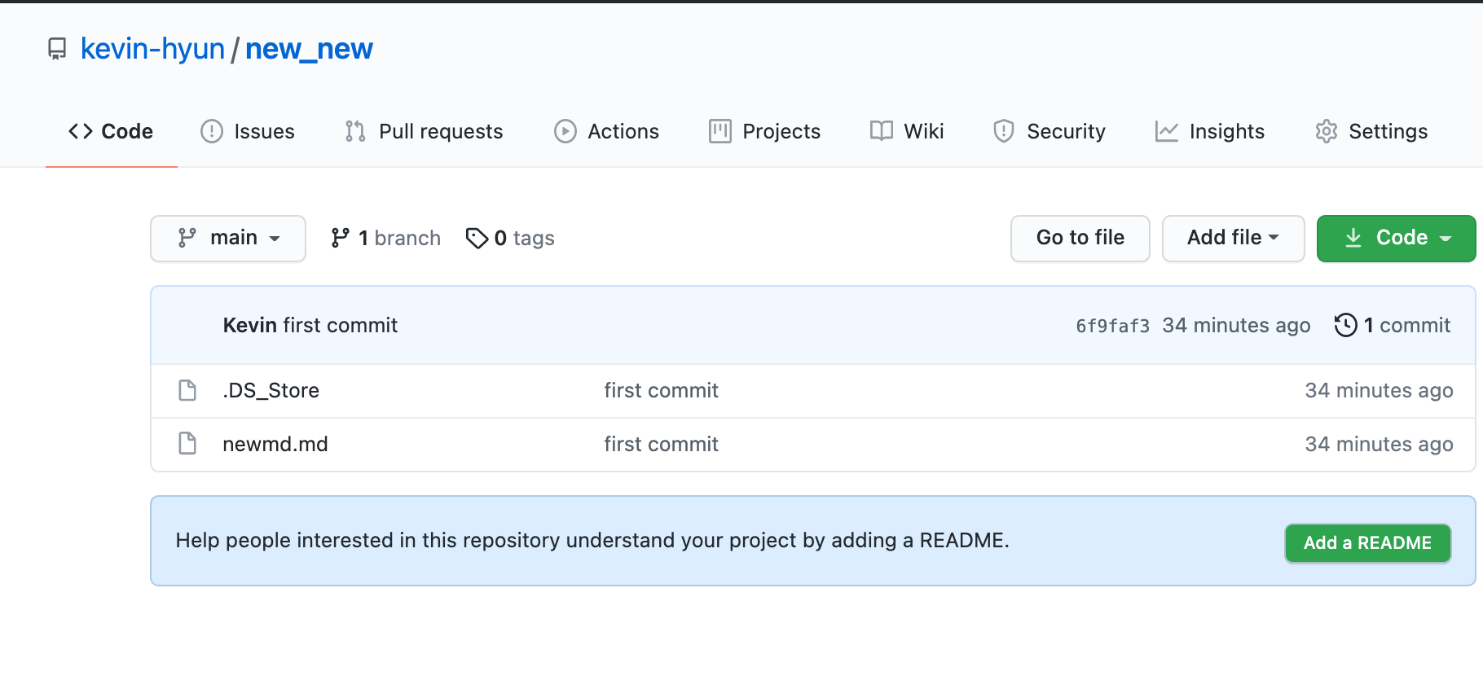Screen dimensions: 1483x689
Task: Switch to the Wiki tab
Action: point(907,131)
